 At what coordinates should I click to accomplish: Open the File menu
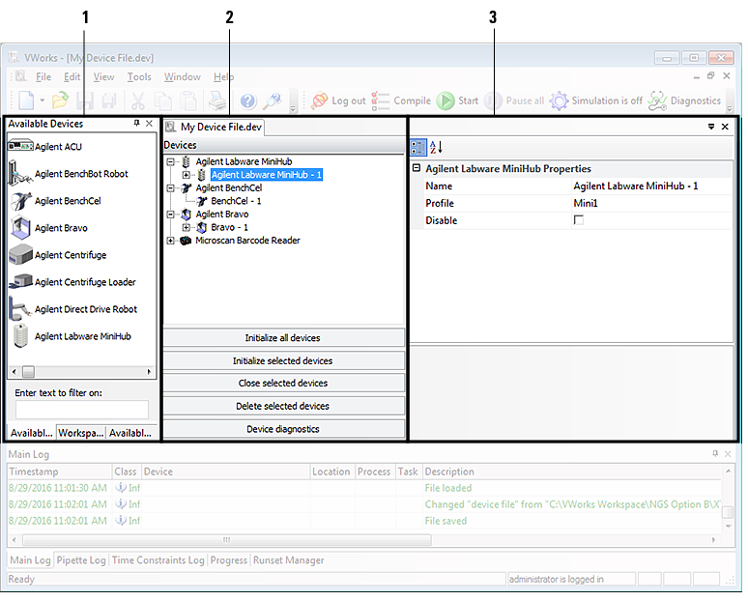click(43, 76)
